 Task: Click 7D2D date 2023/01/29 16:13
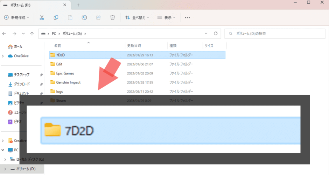[140, 55]
